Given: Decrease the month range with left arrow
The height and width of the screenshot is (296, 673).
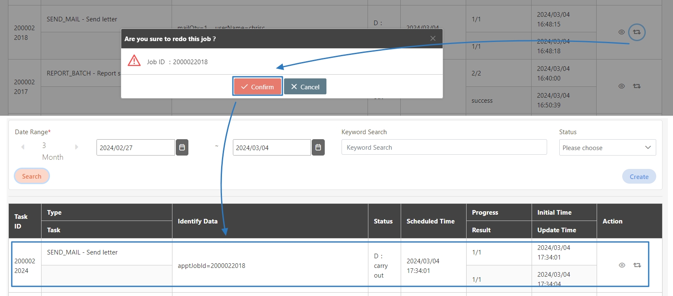Looking at the screenshot, I should (23, 147).
